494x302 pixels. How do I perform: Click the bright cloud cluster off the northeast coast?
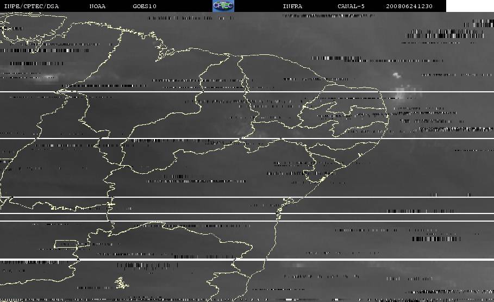[402, 95]
